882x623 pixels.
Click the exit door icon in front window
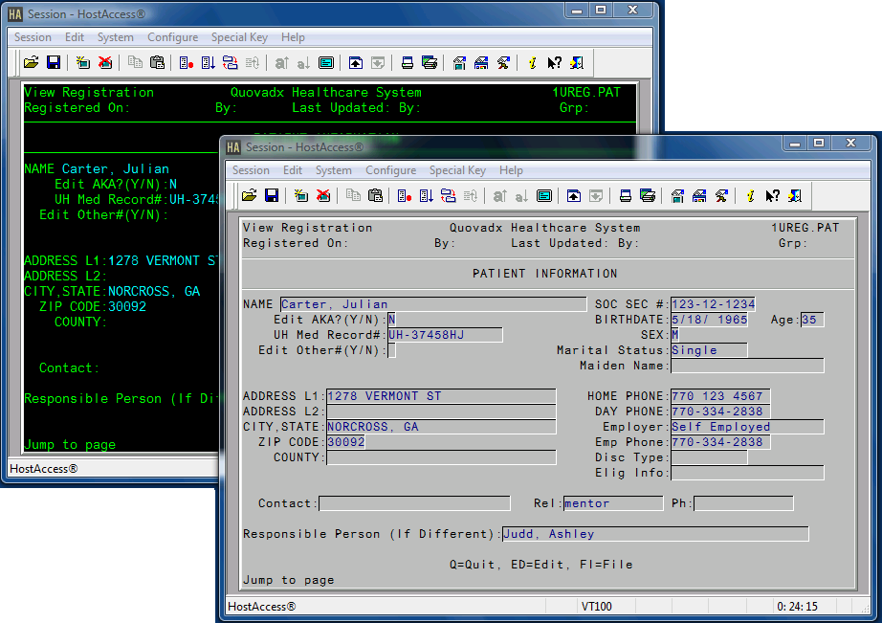tap(795, 196)
